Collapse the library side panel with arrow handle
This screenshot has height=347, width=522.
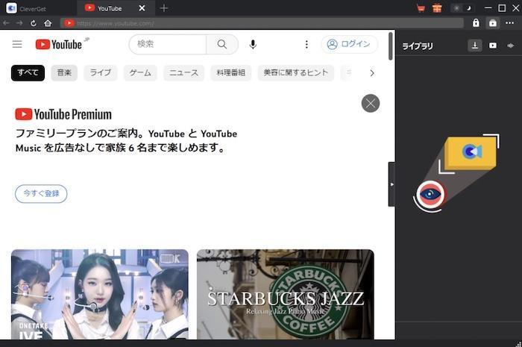click(x=391, y=184)
